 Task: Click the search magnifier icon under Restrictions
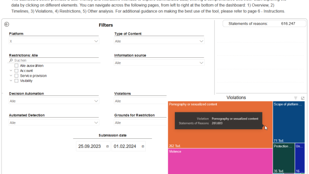(11, 60)
